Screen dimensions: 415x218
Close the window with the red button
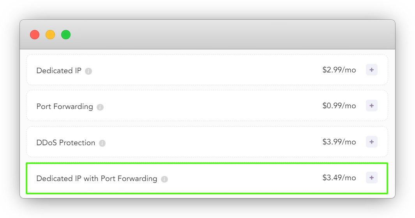point(35,35)
